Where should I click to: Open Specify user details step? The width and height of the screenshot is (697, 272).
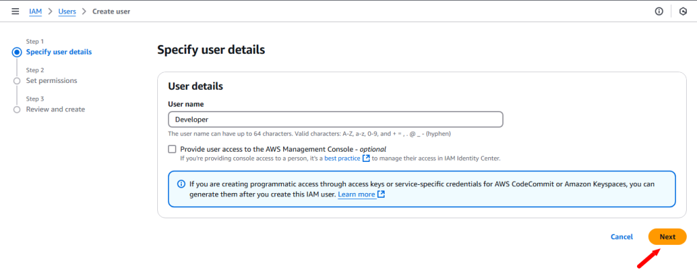click(x=59, y=52)
